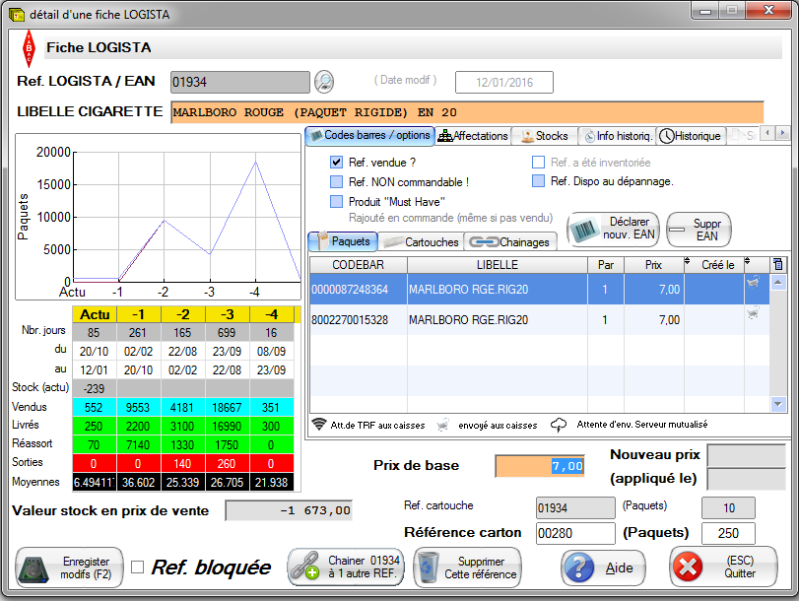
Task: Tick the Produit "Must Have" checkbox
Action: pyautogui.click(x=336, y=202)
